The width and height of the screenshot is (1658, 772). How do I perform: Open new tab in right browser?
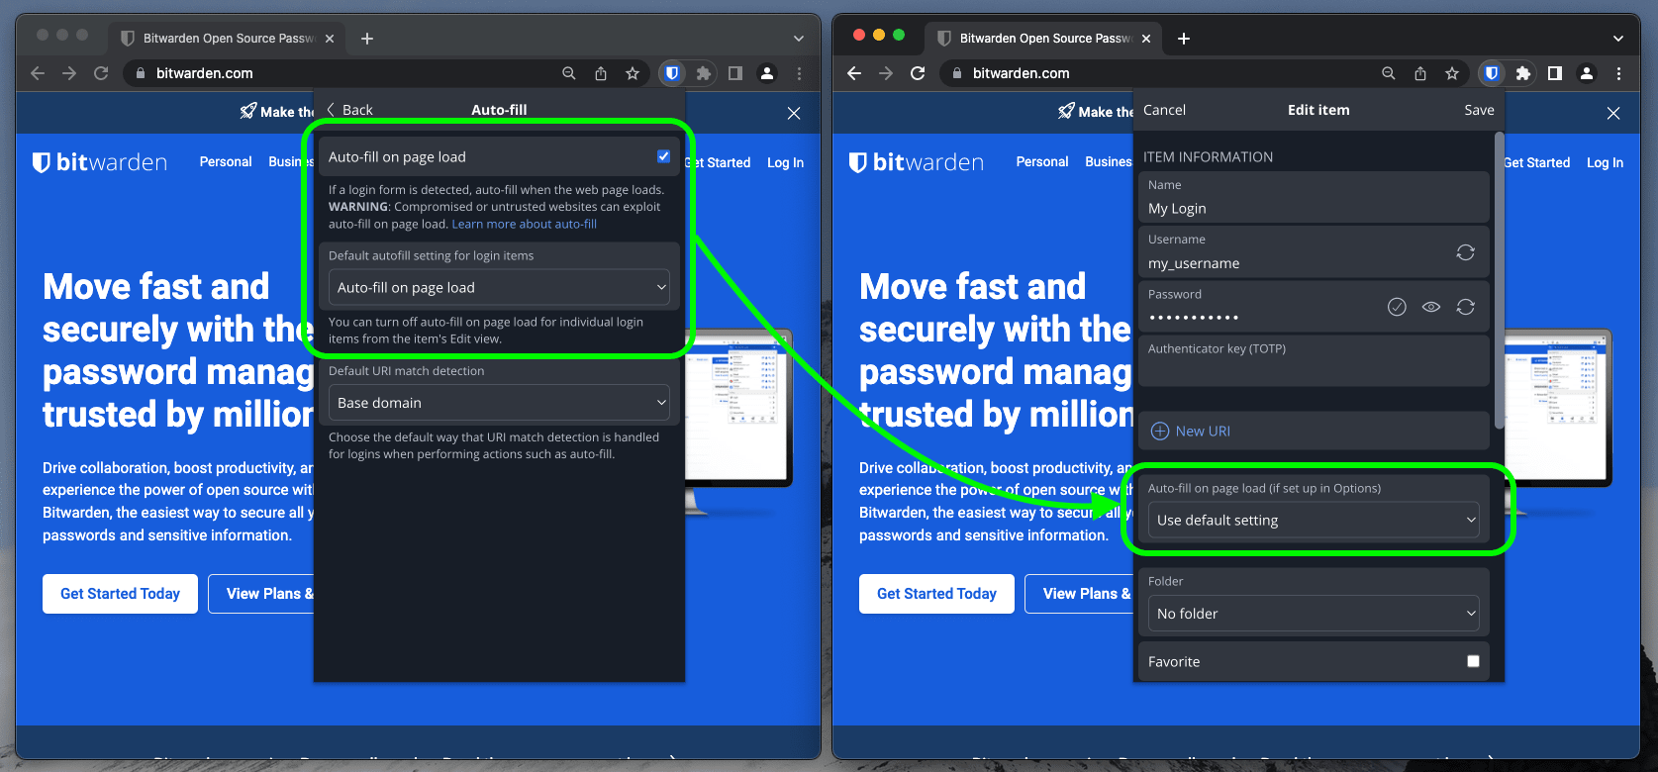coord(1184,39)
